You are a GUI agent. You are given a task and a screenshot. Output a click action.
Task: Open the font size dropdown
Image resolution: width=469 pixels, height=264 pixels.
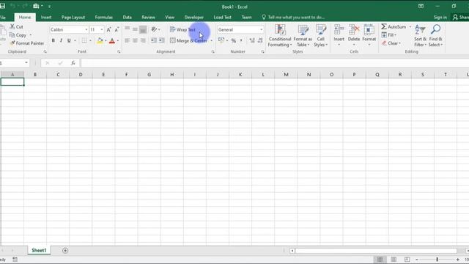pyautogui.click(x=102, y=29)
